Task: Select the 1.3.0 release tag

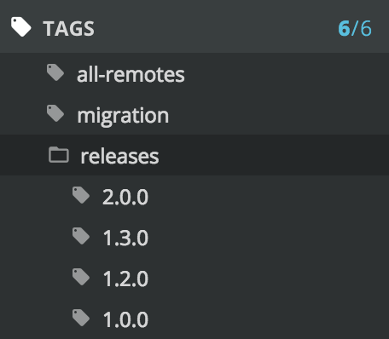Action: coord(194,237)
